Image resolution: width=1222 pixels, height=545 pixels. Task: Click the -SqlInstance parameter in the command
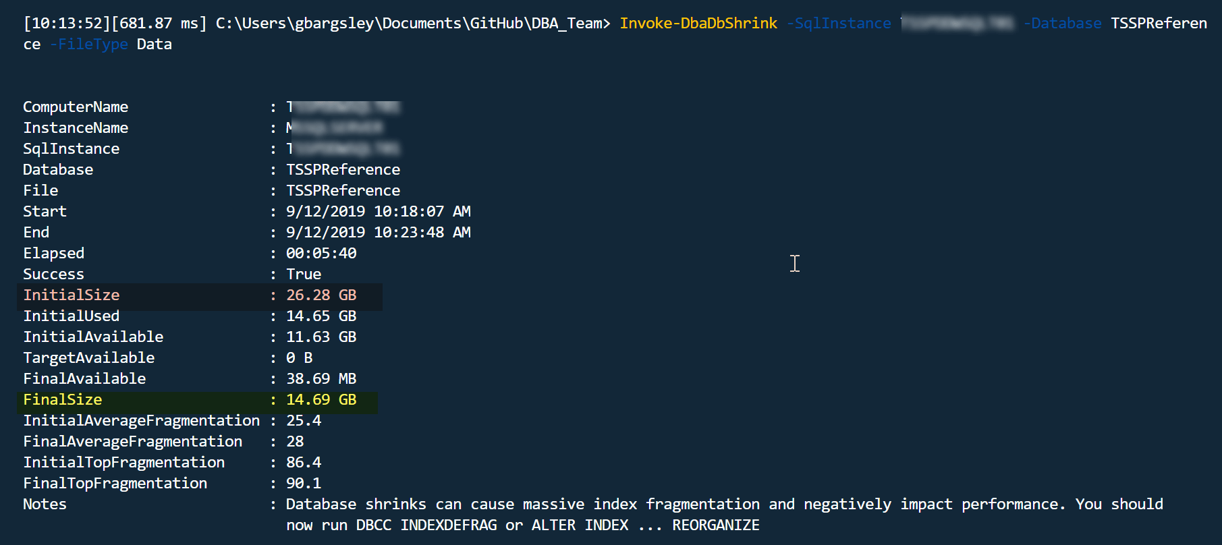839,24
